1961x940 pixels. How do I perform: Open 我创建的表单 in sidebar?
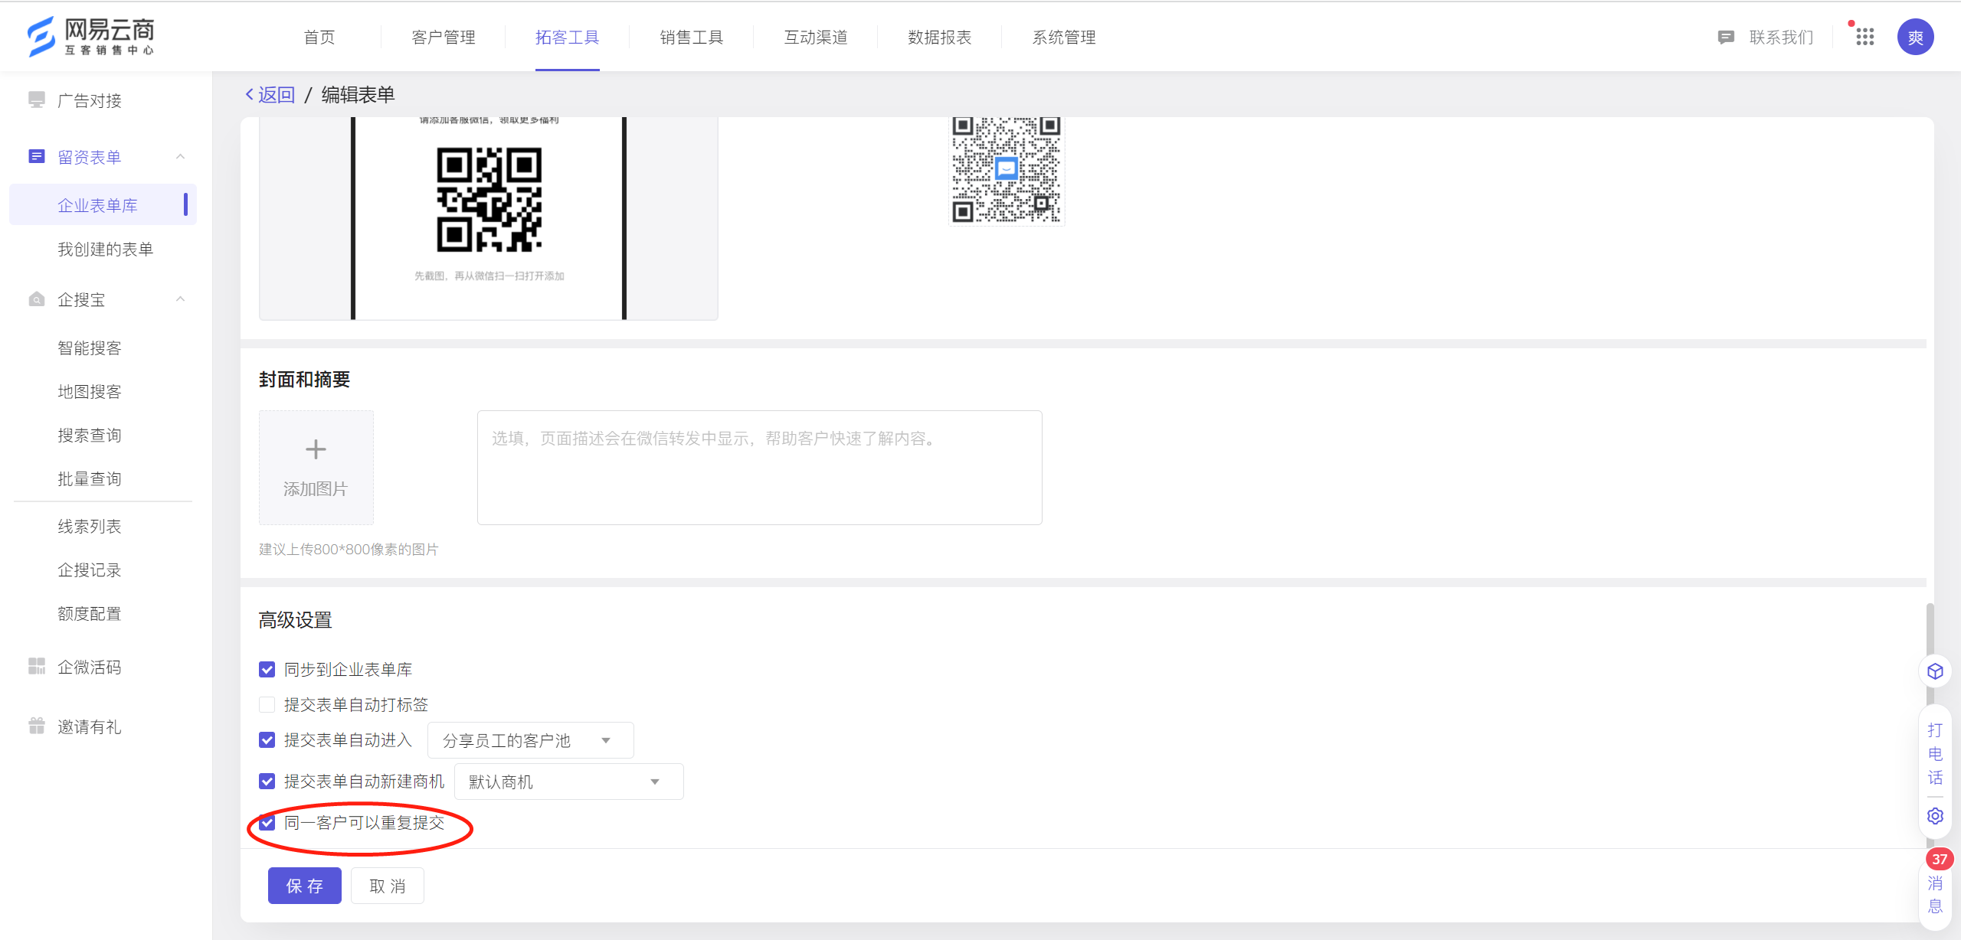[106, 250]
